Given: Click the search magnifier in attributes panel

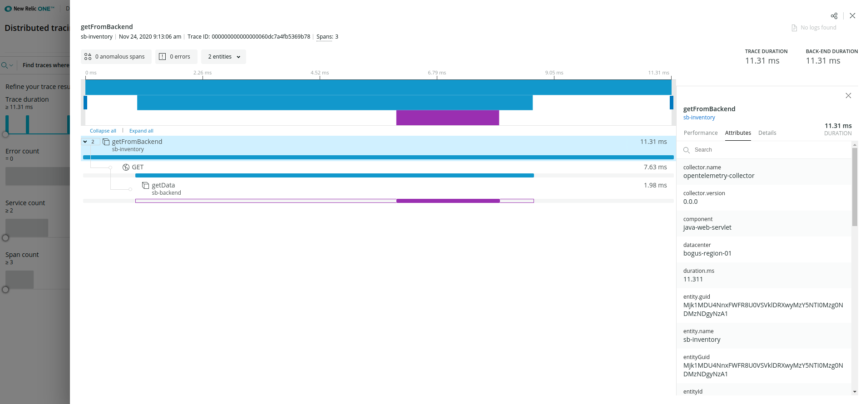Looking at the screenshot, I should [687, 150].
